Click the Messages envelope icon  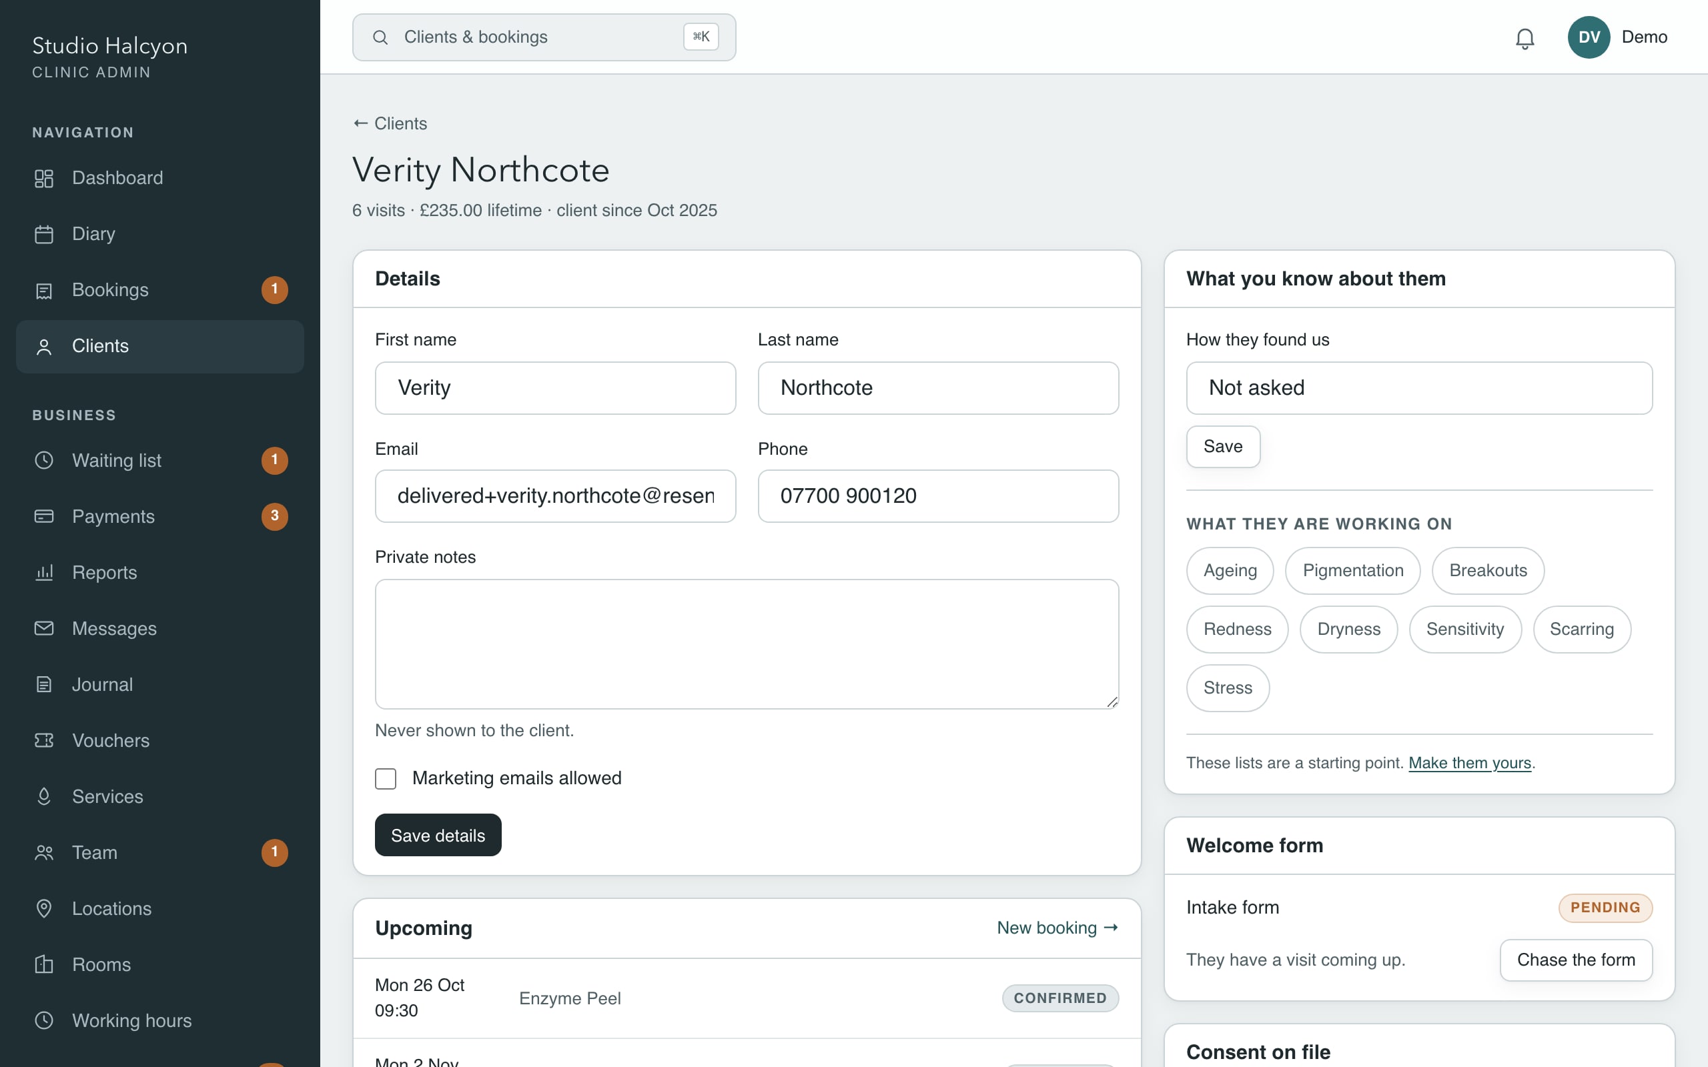(44, 628)
